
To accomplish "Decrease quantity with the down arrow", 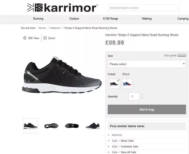I will tap(142, 98).
